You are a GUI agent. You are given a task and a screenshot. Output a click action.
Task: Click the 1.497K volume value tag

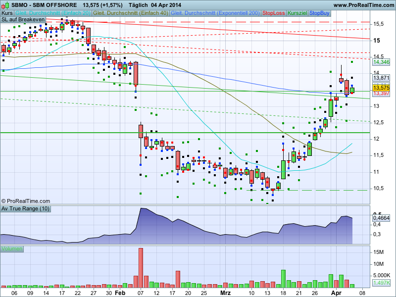click(381, 283)
